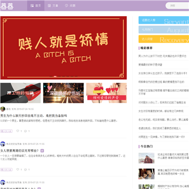Open recommended link 女友亲口承认生过孩子
189x189 pixels.
click(163, 73)
